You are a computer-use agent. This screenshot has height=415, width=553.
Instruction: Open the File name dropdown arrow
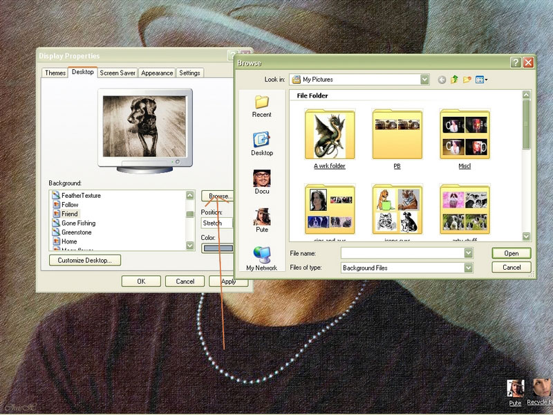468,253
